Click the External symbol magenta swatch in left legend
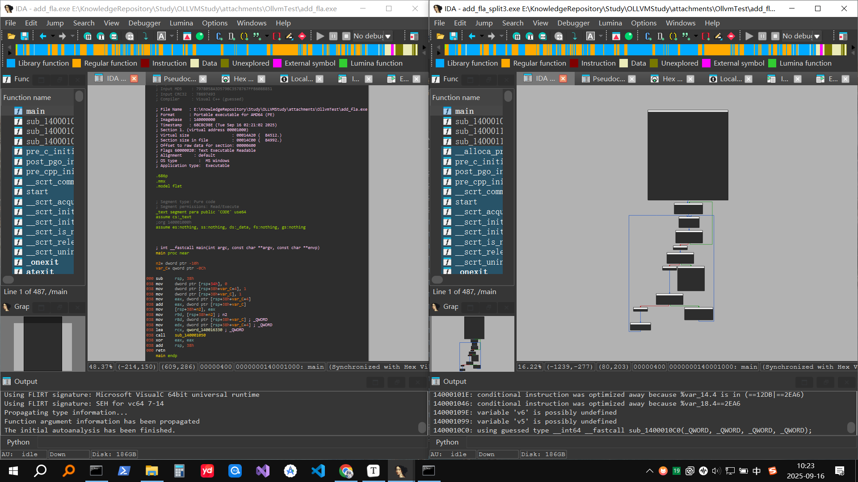This screenshot has height=482, width=858. click(277, 63)
